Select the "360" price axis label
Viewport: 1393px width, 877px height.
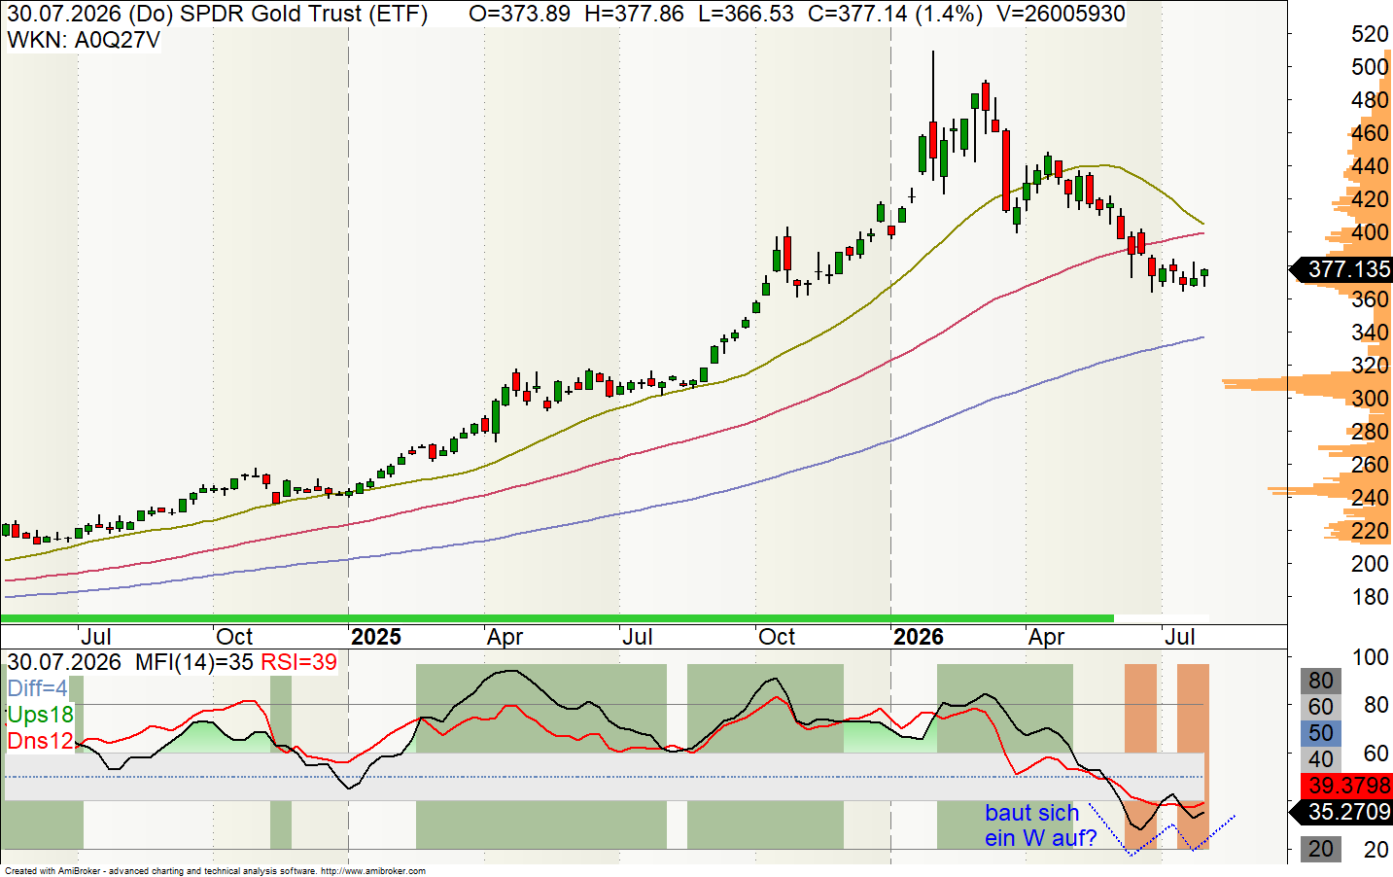click(1370, 299)
